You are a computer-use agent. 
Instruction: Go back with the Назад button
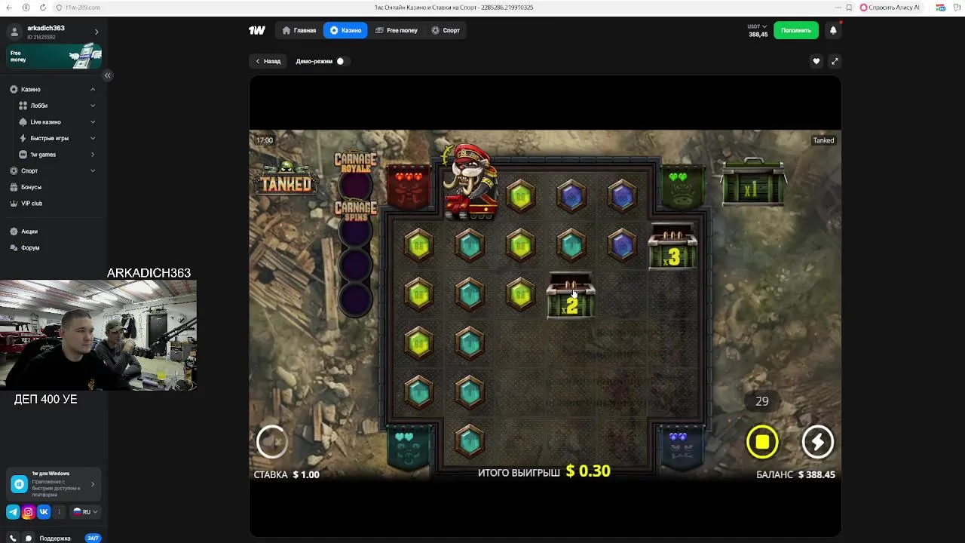tap(268, 61)
